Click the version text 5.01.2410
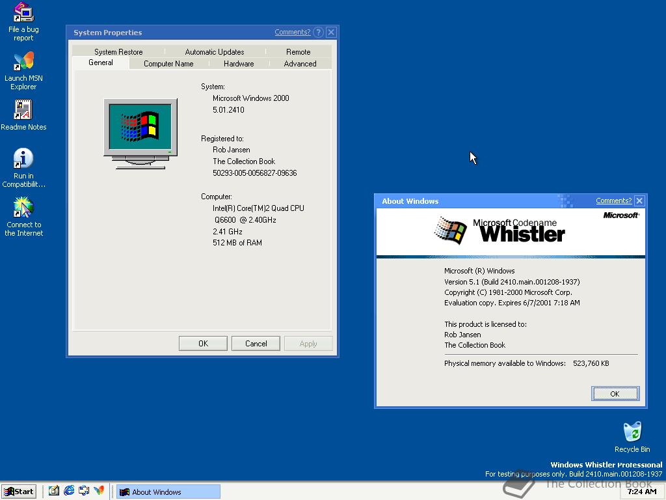This screenshot has width=666, height=500. click(x=228, y=109)
